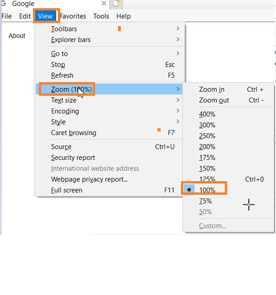This screenshot has width=276, height=295.
Task: Choose Zoom out from the submenu
Action: (214, 100)
